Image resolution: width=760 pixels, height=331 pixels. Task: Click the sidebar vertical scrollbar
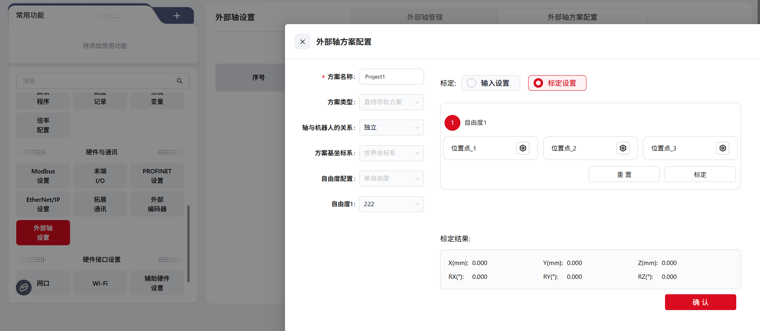(188, 243)
